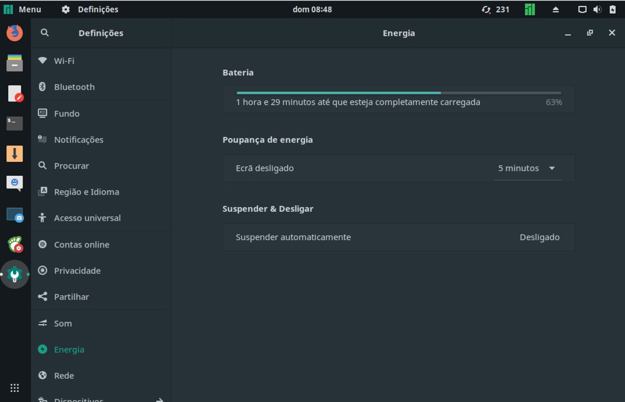625x402 pixels.
Task: Click the battery icon in the system tray
Action: pos(613,9)
